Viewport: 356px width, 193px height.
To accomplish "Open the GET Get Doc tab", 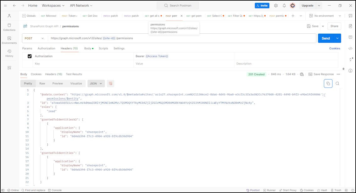I will (x=90, y=16).
